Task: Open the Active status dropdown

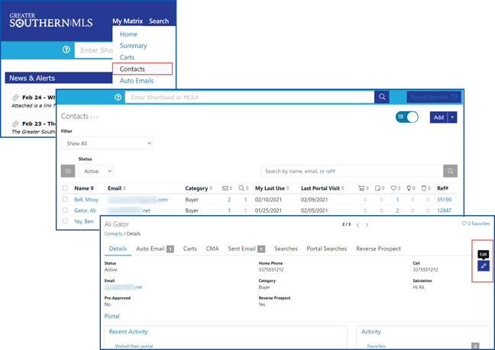Action: tap(96, 171)
